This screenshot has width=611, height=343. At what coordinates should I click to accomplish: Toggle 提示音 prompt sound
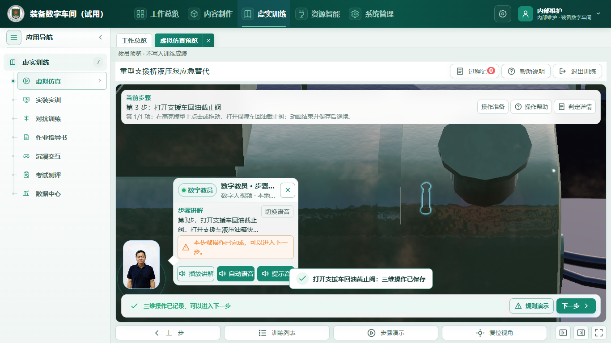276,274
